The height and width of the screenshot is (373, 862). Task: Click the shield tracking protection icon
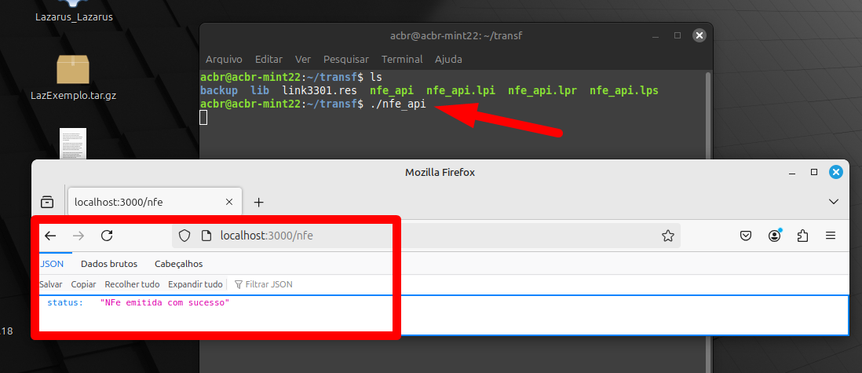point(184,236)
